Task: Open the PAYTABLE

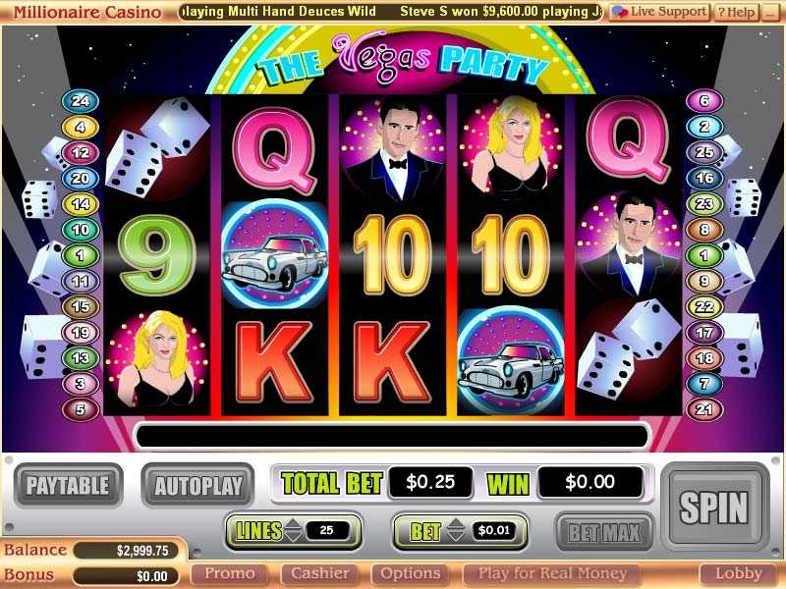Action: [x=68, y=485]
